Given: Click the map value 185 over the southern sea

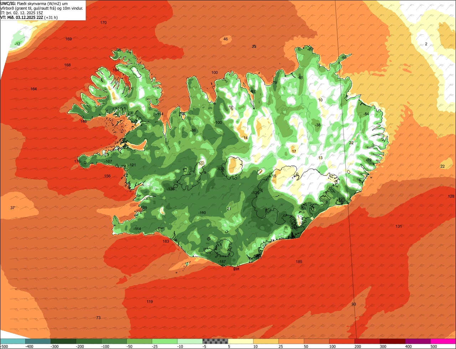Looking at the screenshot, I should tap(299, 262).
